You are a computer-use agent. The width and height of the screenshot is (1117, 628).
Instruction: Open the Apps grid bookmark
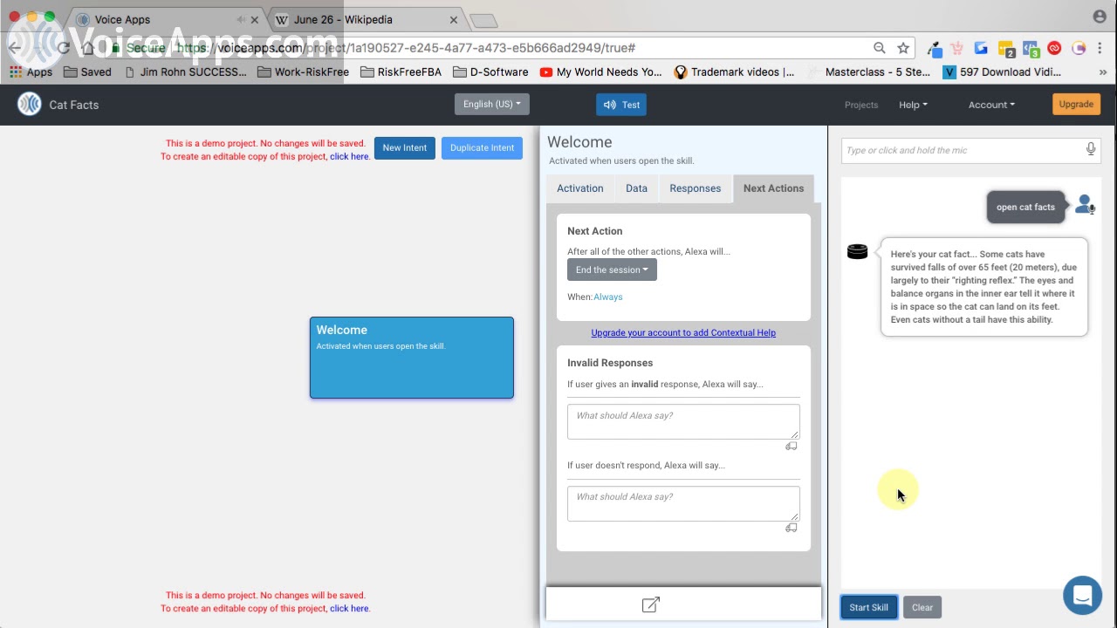coord(31,72)
